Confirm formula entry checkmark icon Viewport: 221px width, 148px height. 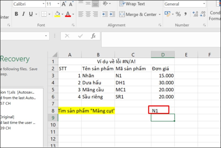pyautogui.click(x=80, y=36)
